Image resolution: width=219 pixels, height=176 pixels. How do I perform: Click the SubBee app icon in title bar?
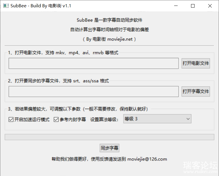6,6
